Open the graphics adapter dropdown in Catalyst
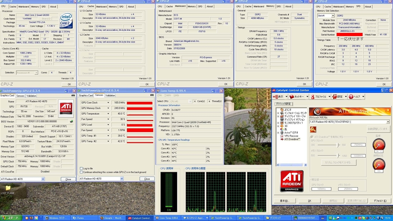 pos(388,122)
